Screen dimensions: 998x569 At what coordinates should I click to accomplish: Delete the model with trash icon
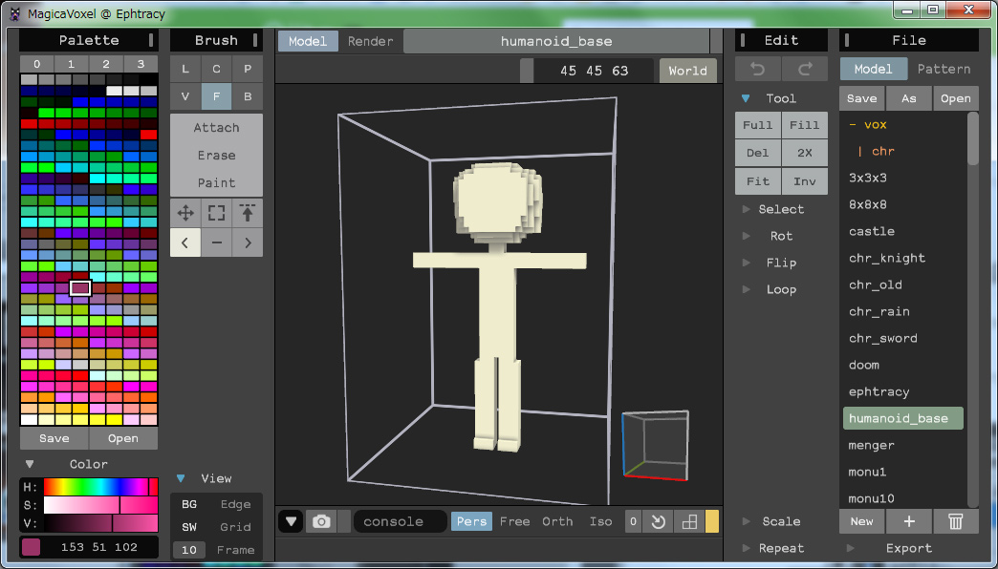pyautogui.click(x=955, y=521)
